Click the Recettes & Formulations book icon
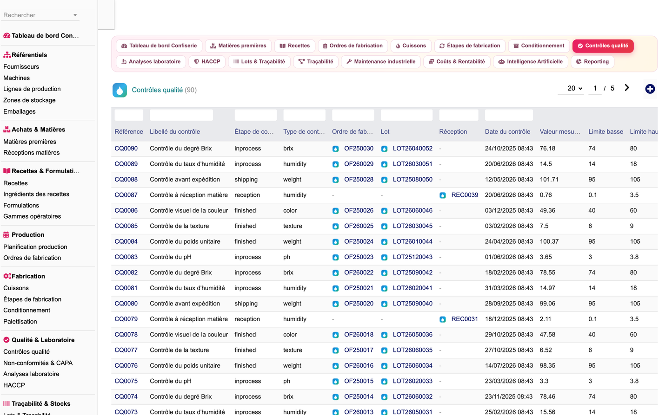672x415 pixels. coord(7,171)
